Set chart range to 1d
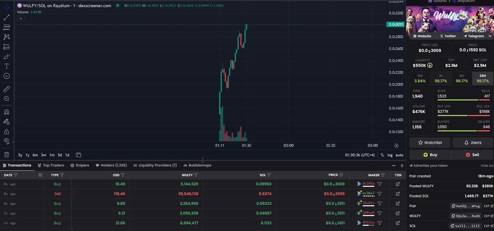494x231 pixels. [x=67, y=155]
